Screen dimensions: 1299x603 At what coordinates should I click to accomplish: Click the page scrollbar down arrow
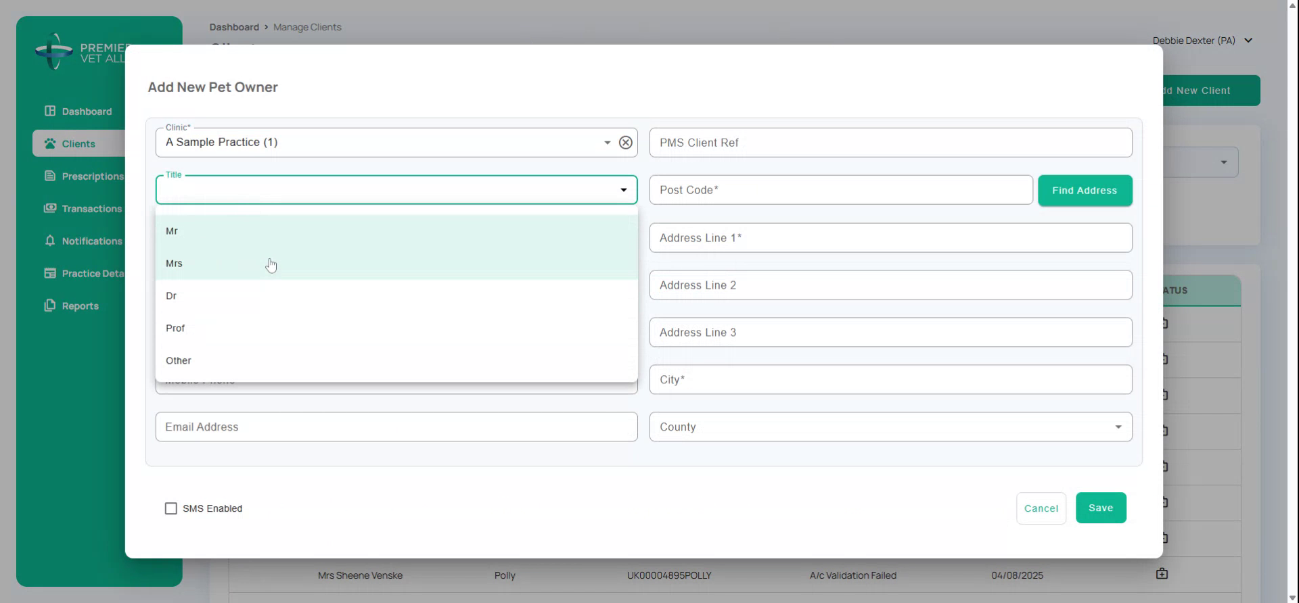click(1293, 598)
